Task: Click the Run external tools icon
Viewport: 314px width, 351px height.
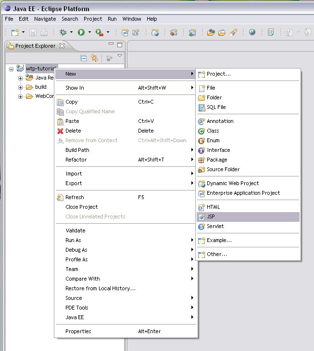Action: point(99,32)
